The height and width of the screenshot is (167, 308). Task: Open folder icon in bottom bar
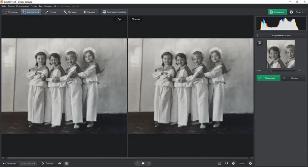pos(143,163)
